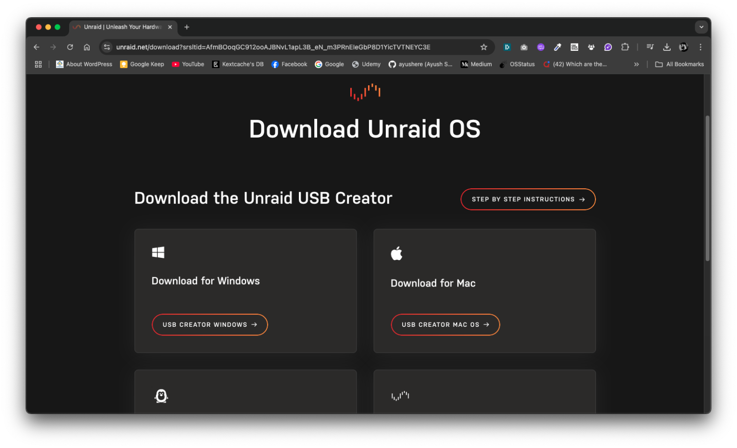Open the Chrome profile avatar icon
The width and height of the screenshot is (737, 448).
683,47
